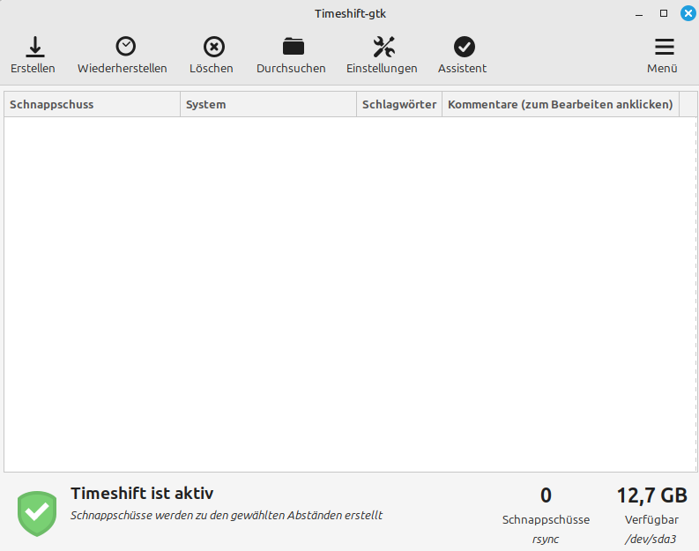This screenshot has width=699, height=551.
Task: Minimize the Timeshift-gtk window
Action: [x=639, y=14]
